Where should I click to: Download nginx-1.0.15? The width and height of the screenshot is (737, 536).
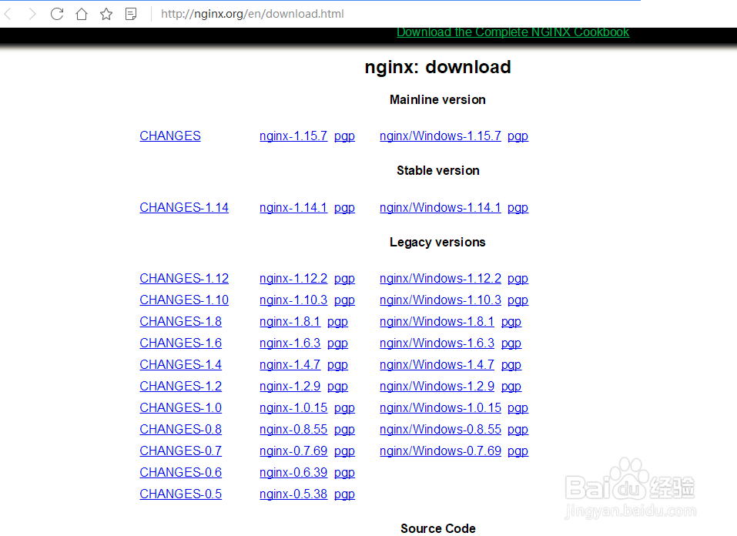click(293, 408)
